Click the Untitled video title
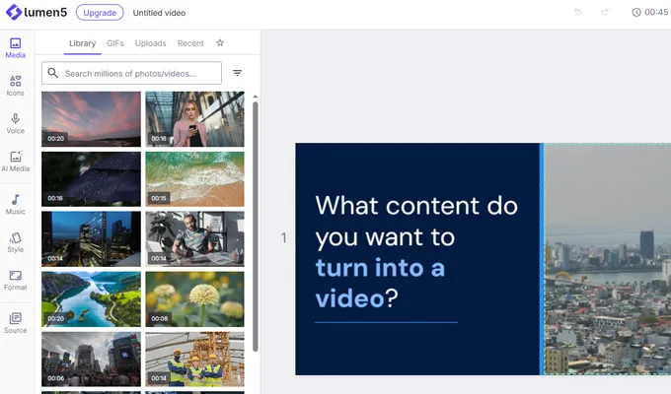Viewport: 671px width, 394px height. coord(159,13)
